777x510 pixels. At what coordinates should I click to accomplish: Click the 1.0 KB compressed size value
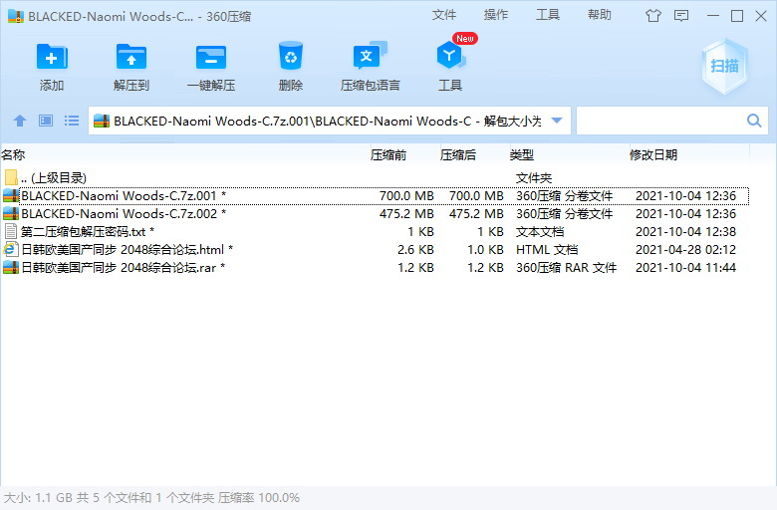pyautogui.click(x=485, y=249)
